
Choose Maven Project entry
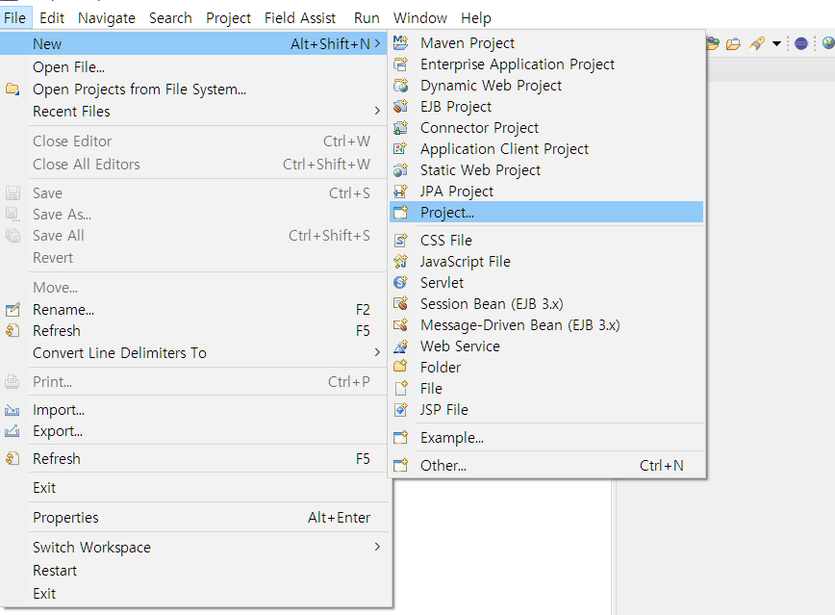click(546, 42)
